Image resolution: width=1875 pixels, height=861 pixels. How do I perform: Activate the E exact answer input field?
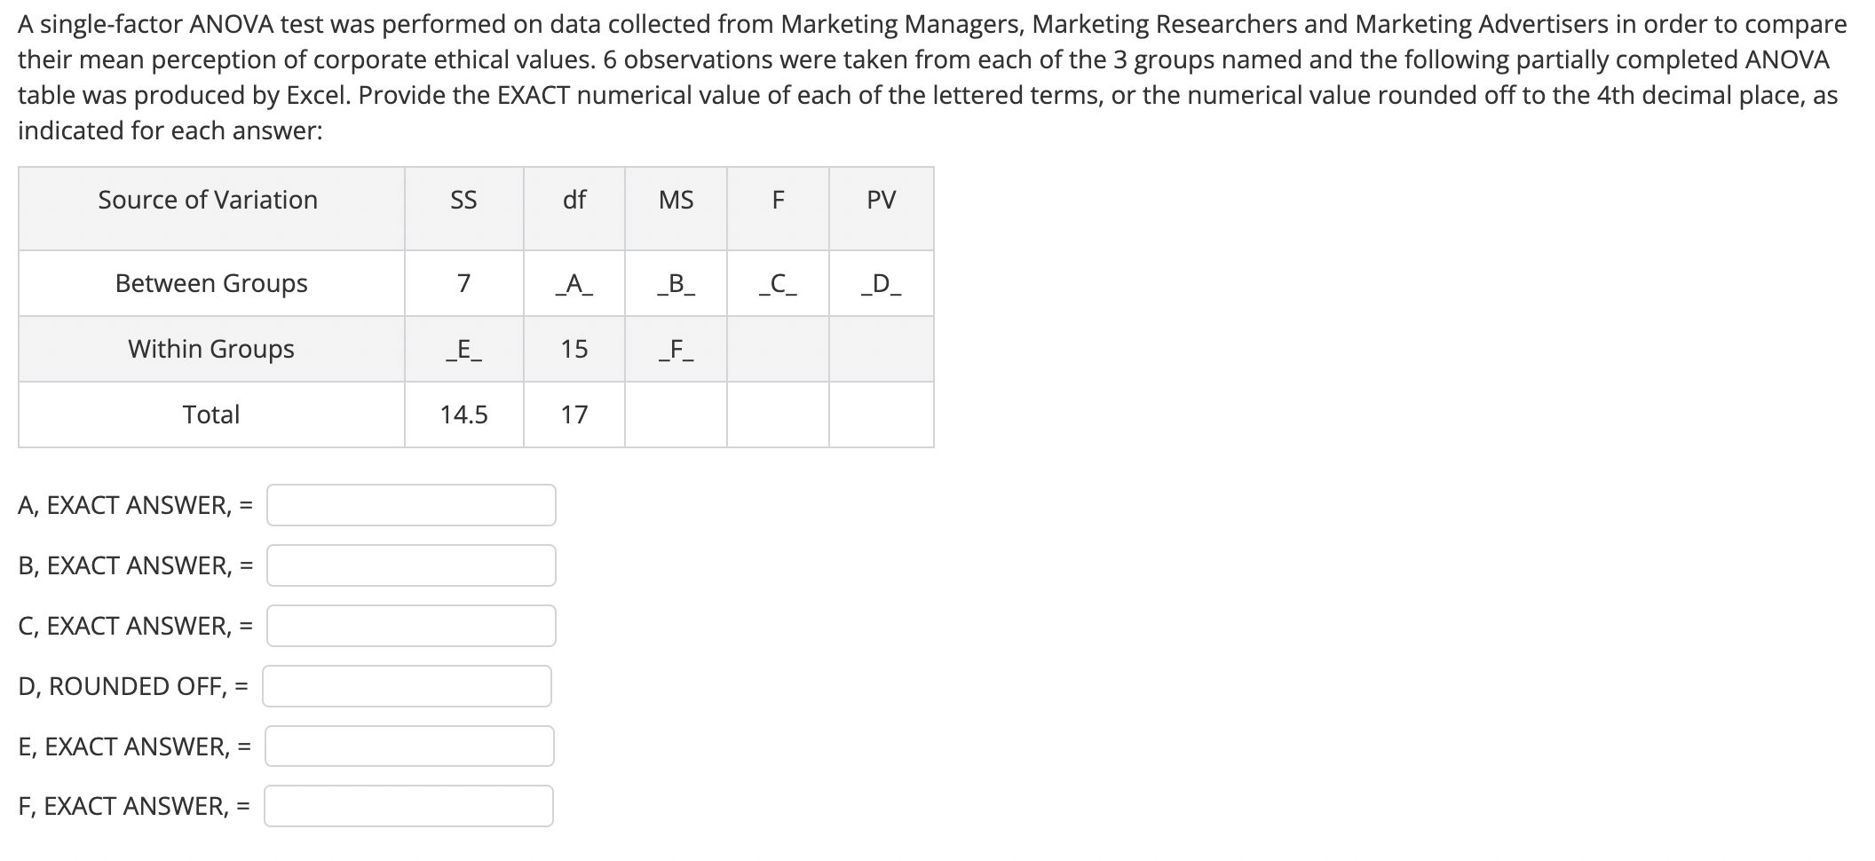click(x=409, y=746)
